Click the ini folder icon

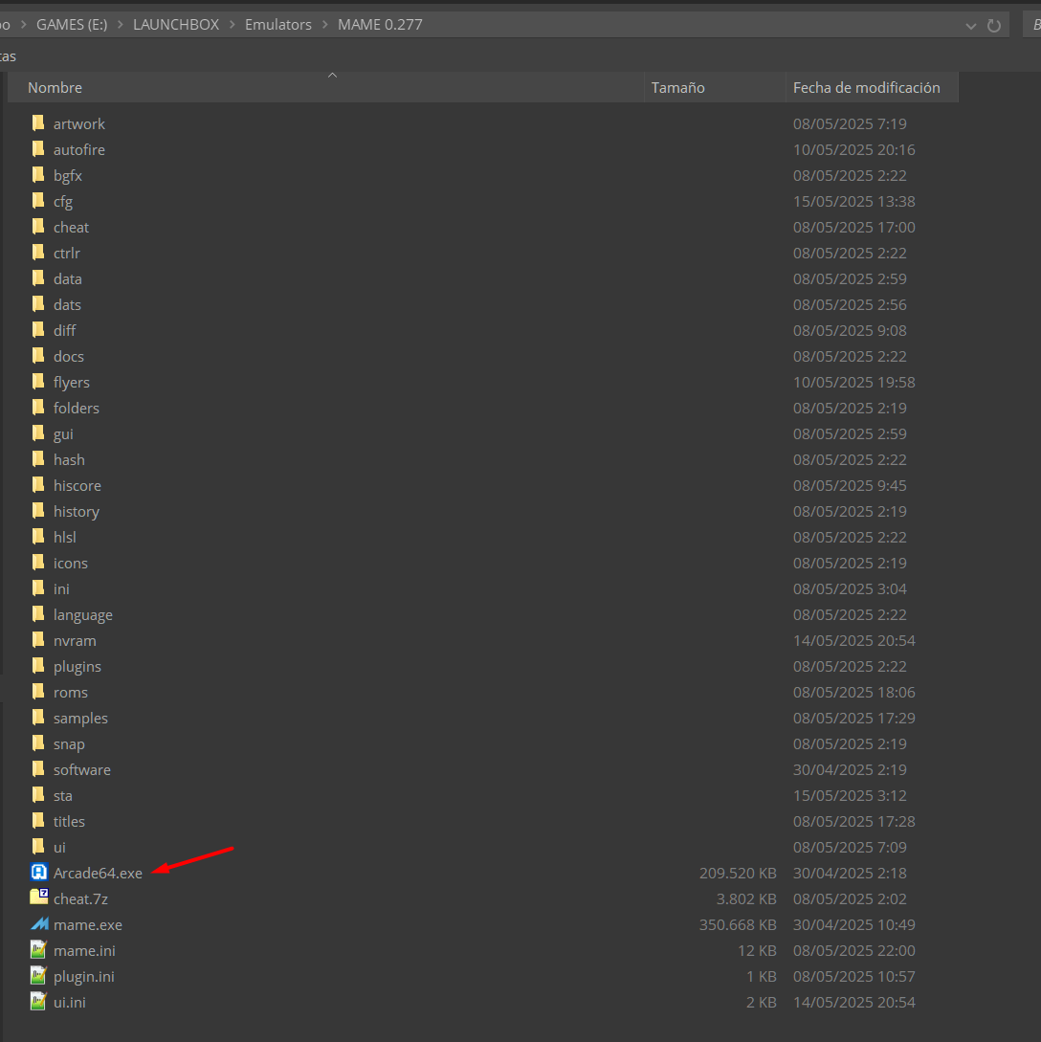(x=38, y=588)
